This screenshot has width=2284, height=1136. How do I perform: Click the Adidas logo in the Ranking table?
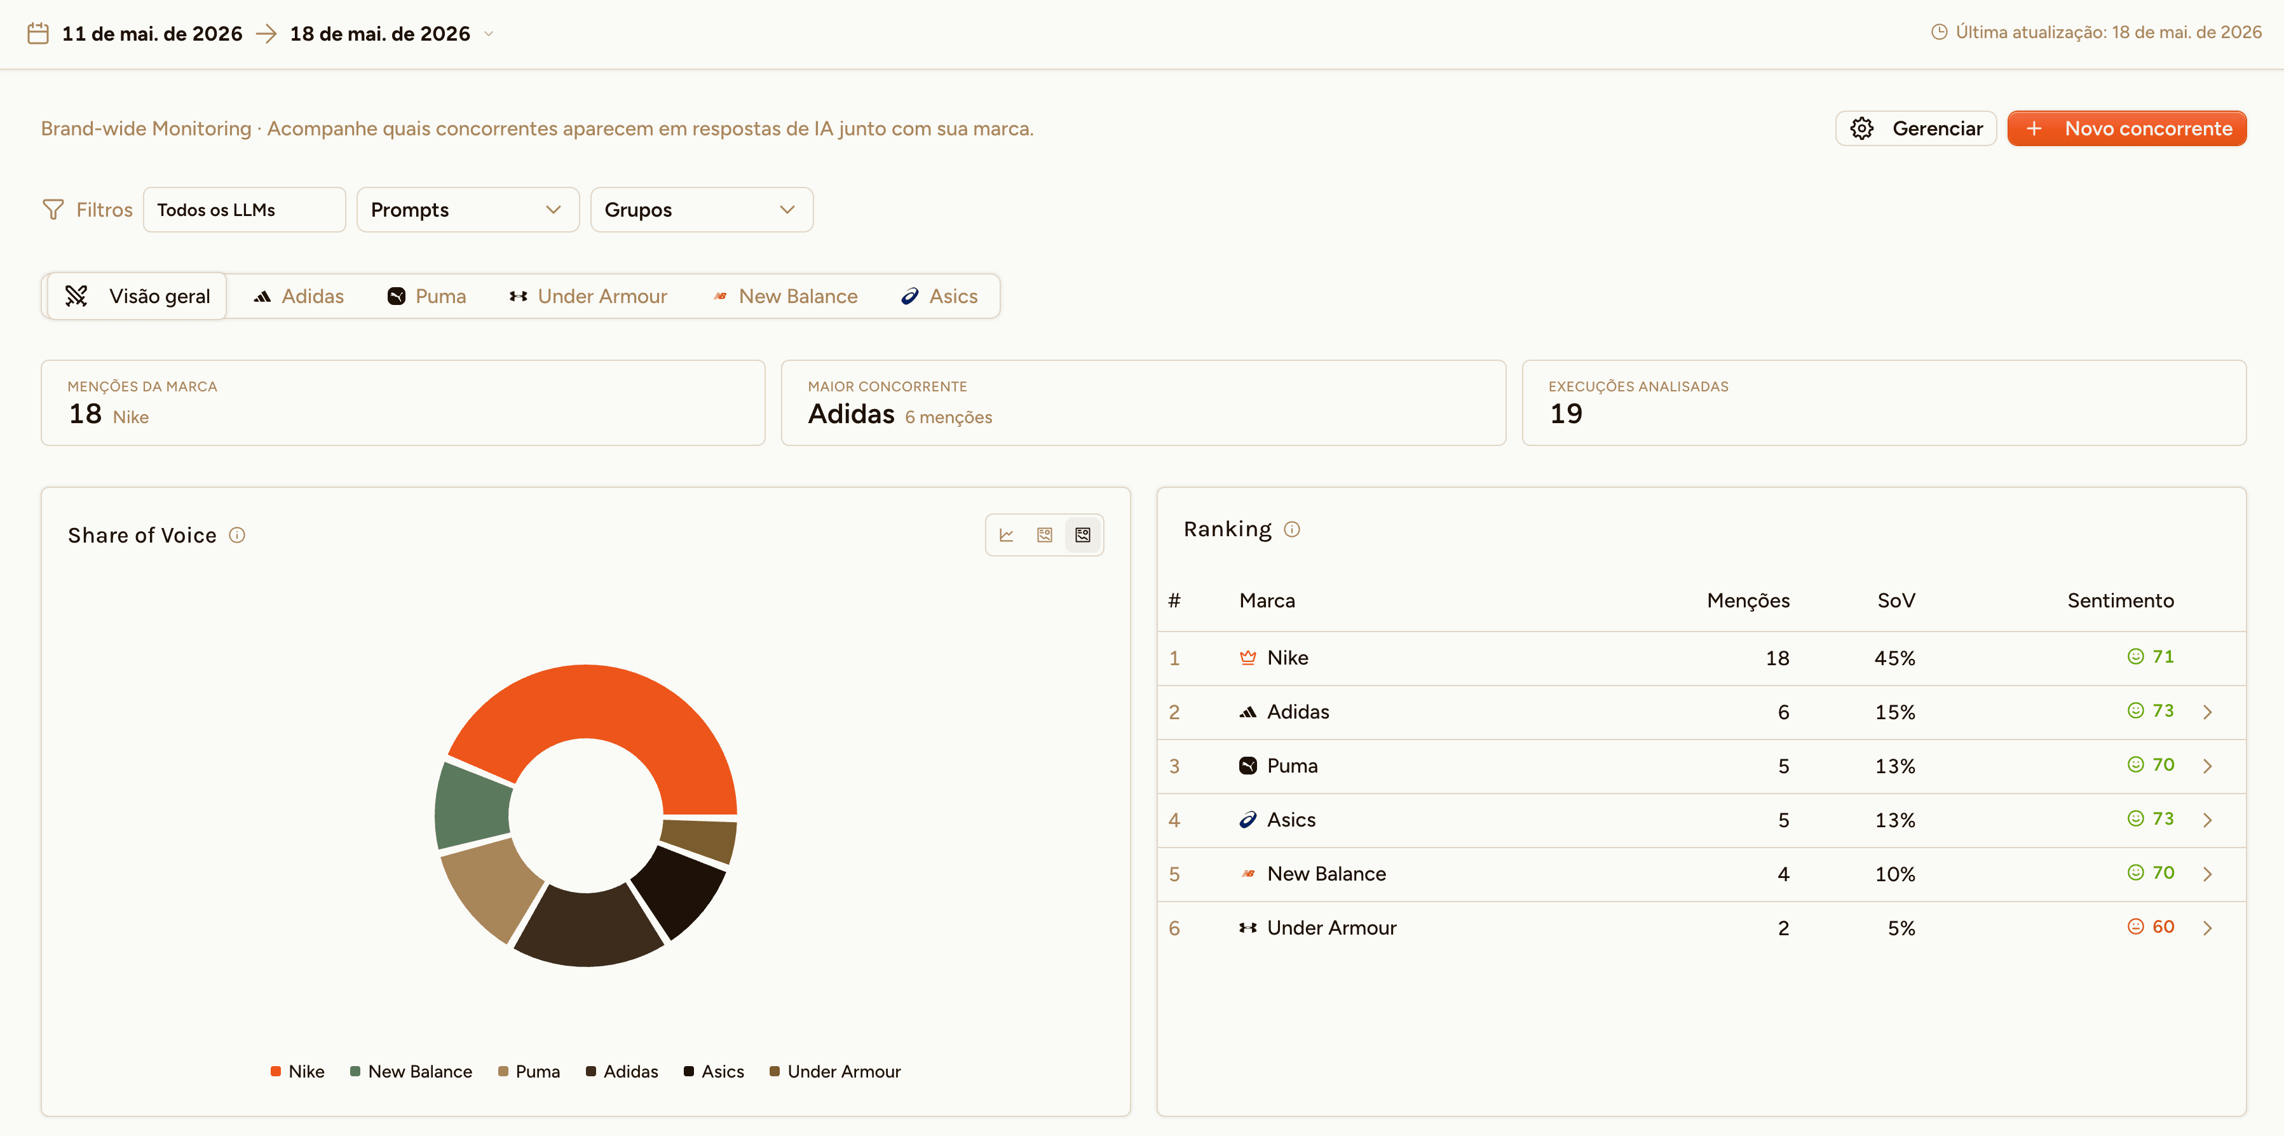[x=1247, y=712]
